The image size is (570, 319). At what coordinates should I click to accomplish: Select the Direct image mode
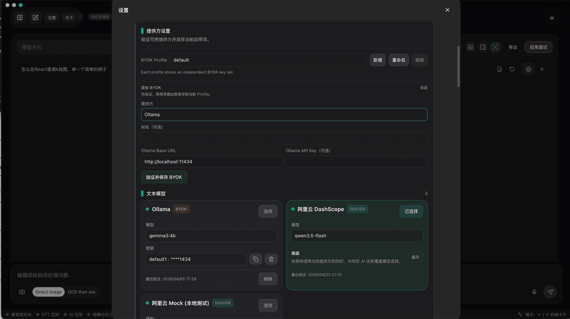pyautogui.click(x=48, y=292)
